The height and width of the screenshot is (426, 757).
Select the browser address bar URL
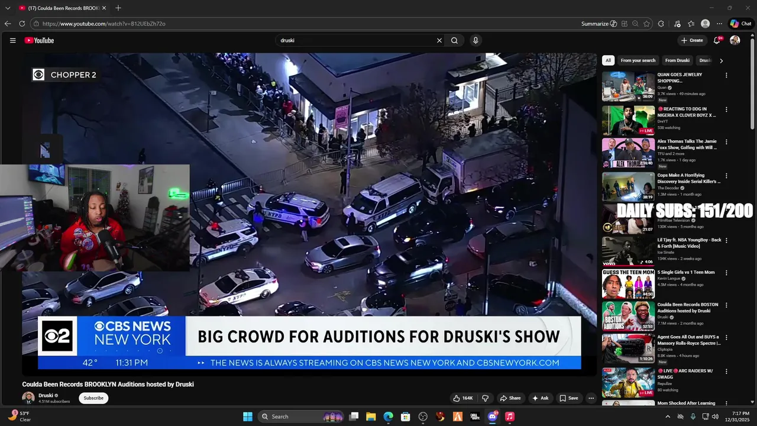[x=104, y=24]
